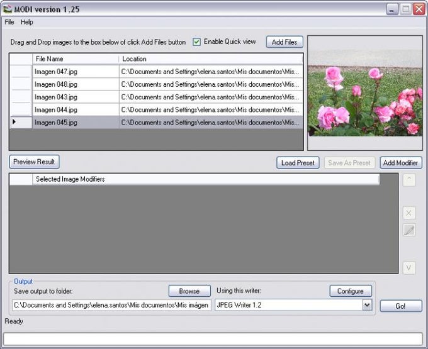This screenshot has width=428, height=349.
Task: Click the Ready status text
Action: [14, 321]
